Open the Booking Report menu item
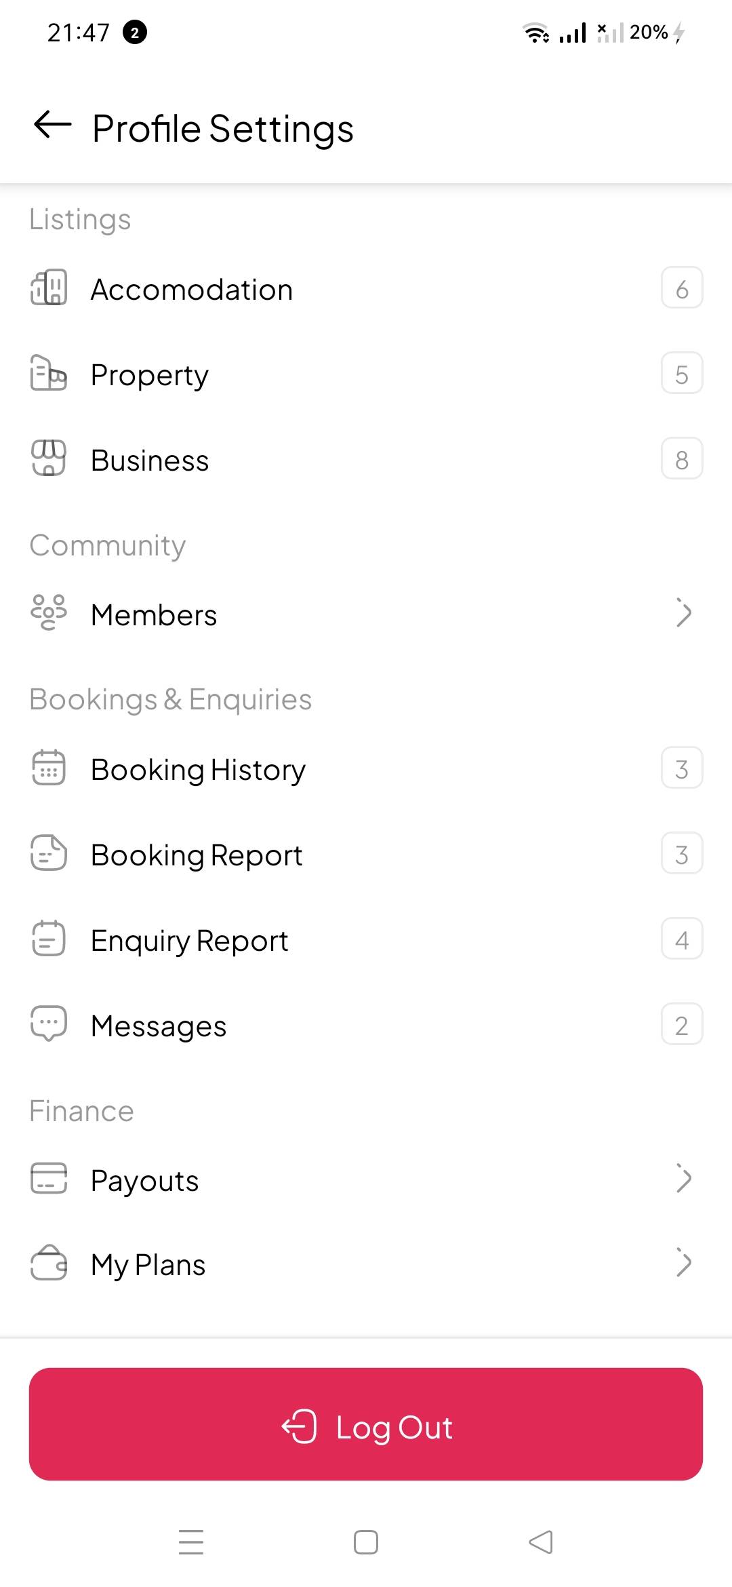Image resolution: width=732 pixels, height=1587 pixels. pyautogui.click(x=197, y=855)
